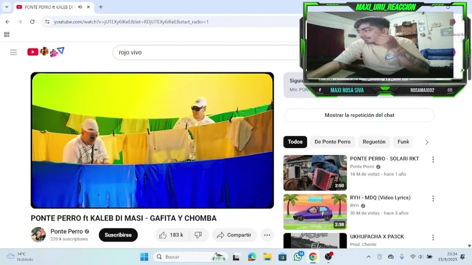Open UKHUPACHA X PA3CK title link

pyautogui.click(x=377, y=237)
